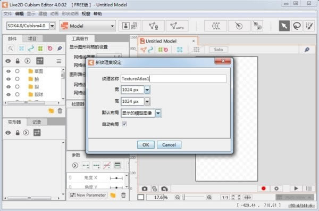Filter parts by blue path icon
319x211 pixels.
pos(31,48)
